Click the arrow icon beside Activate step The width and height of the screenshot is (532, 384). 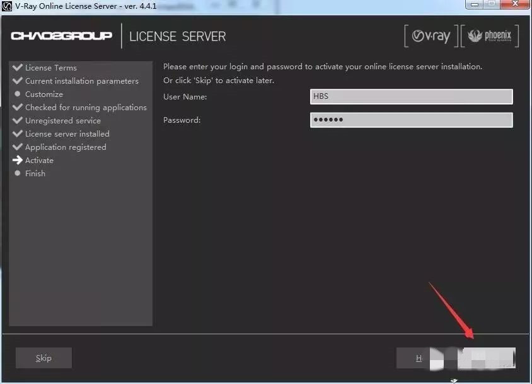pos(18,161)
